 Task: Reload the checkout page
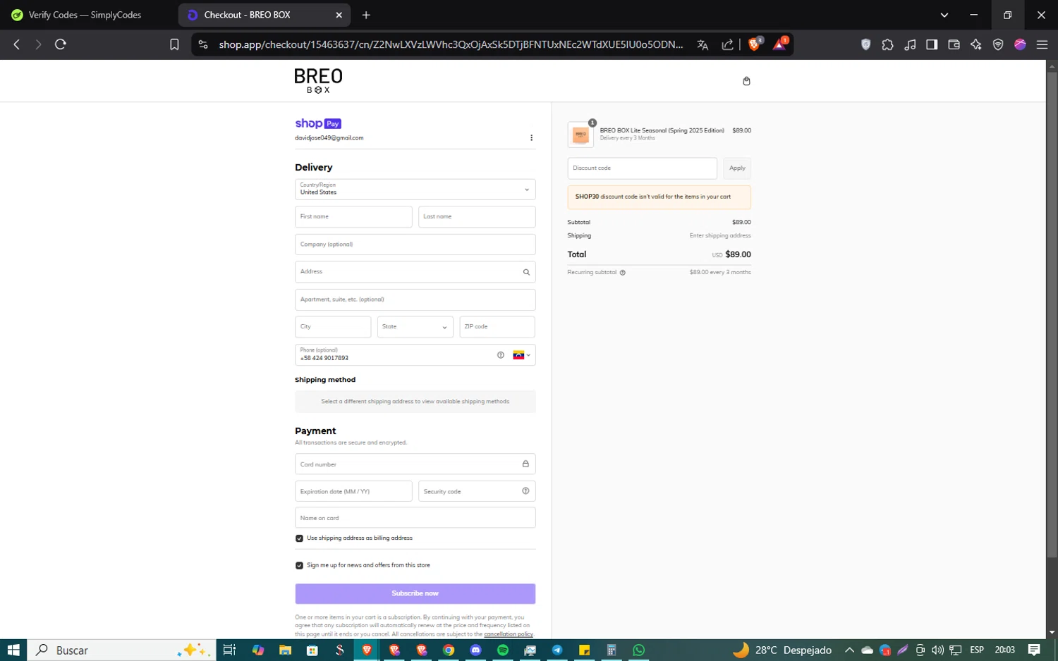coord(61,44)
